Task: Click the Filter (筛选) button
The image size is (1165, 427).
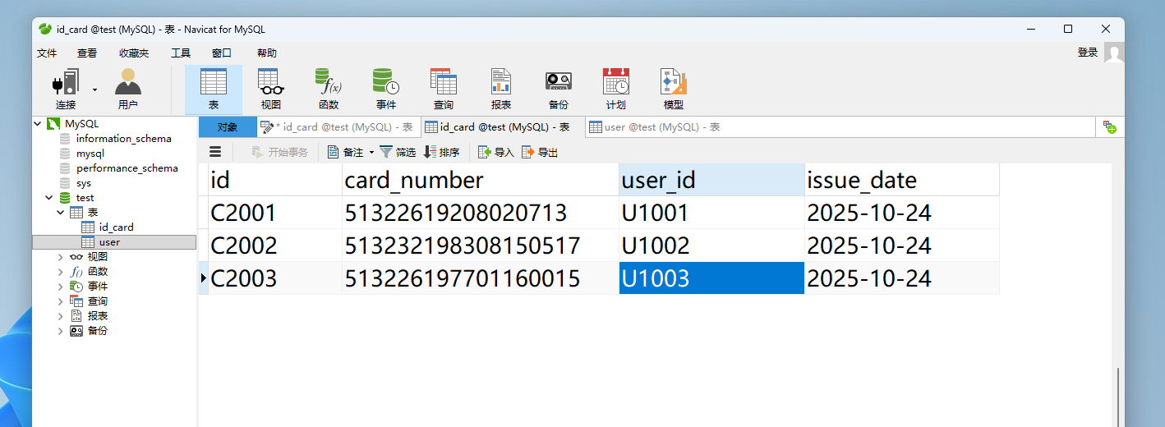Action: point(398,152)
